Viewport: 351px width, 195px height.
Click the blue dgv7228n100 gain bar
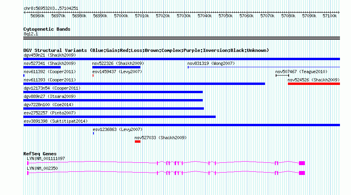114,109
